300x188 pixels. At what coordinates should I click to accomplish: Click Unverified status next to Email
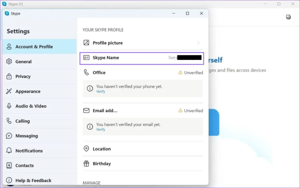point(193,110)
